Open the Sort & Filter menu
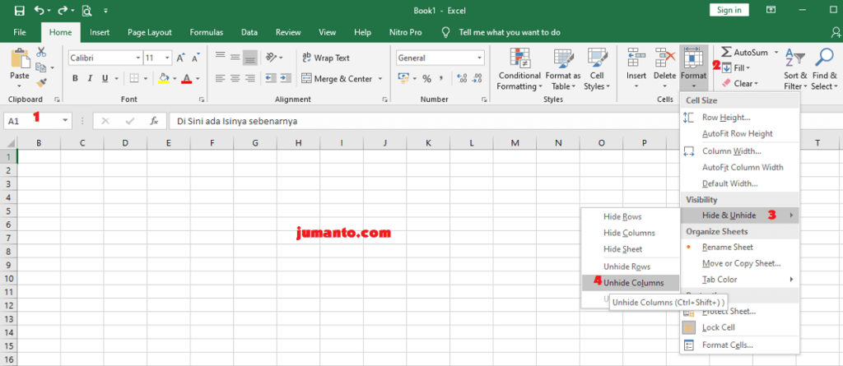 795,69
